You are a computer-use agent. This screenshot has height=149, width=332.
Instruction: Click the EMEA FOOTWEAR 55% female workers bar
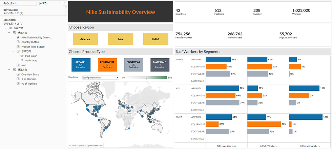coord(217,131)
